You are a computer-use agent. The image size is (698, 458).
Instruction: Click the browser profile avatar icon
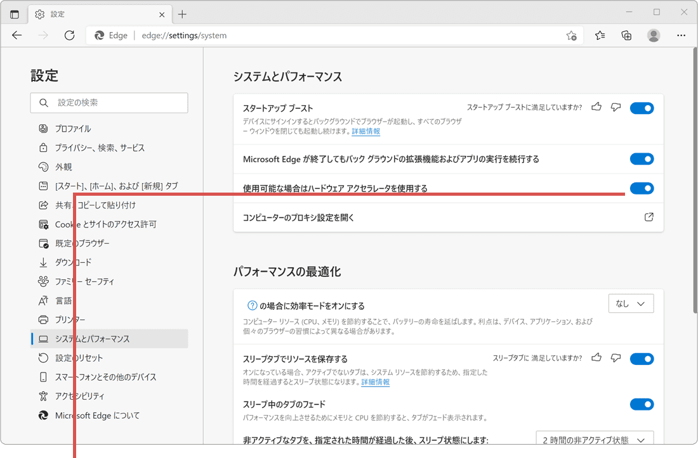[x=654, y=35]
